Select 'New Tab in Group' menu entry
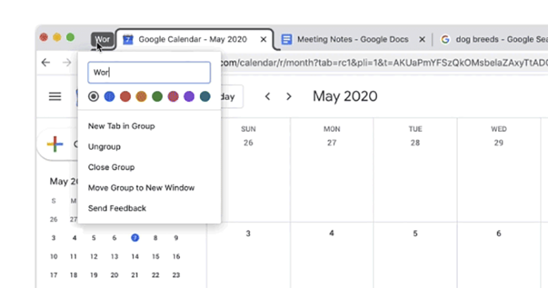Screen dimensions: 548x288 (121, 126)
